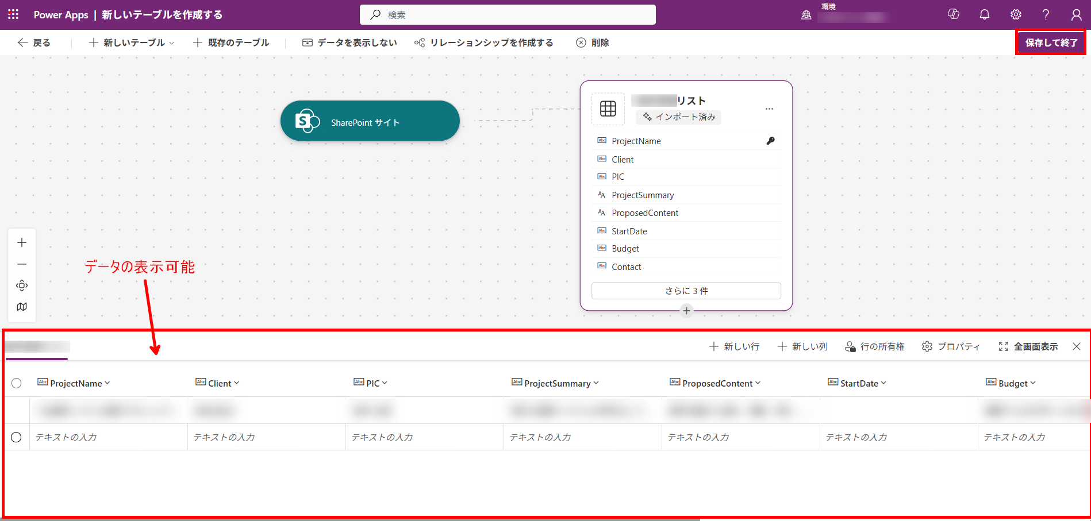Screen dimensions: 1091x521
Task: Open the user account icon
Action: coord(1077,14)
